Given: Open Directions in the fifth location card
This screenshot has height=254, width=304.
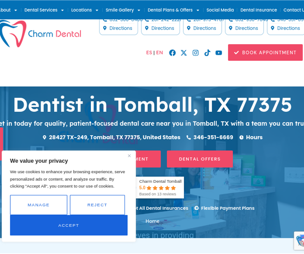Looking at the screenshot, I should 288,28.
